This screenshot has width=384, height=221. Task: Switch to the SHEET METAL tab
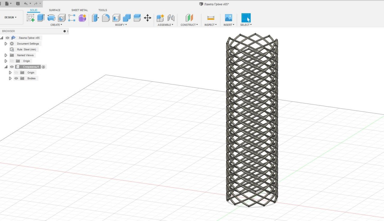coord(79,10)
